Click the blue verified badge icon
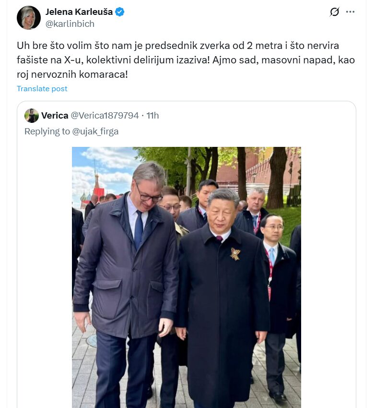Image resolution: width=375 pixels, height=408 pixels. (x=119, y=12)
